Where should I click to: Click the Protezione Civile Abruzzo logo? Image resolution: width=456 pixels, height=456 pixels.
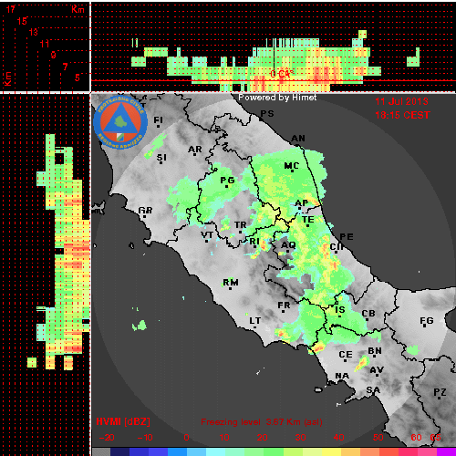120,122
